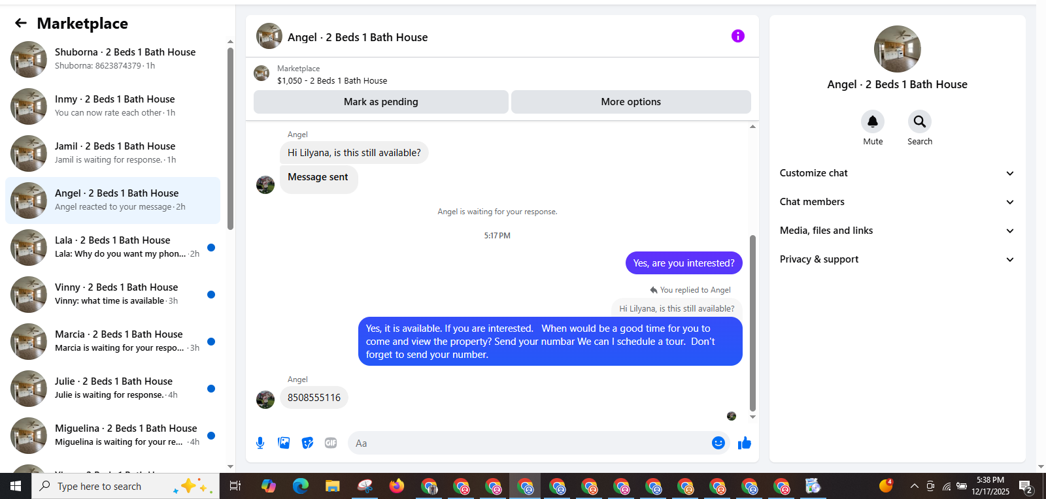Expand the Chat members section
The width and height of the screenshot is (1046, 499).
(897, 202)
